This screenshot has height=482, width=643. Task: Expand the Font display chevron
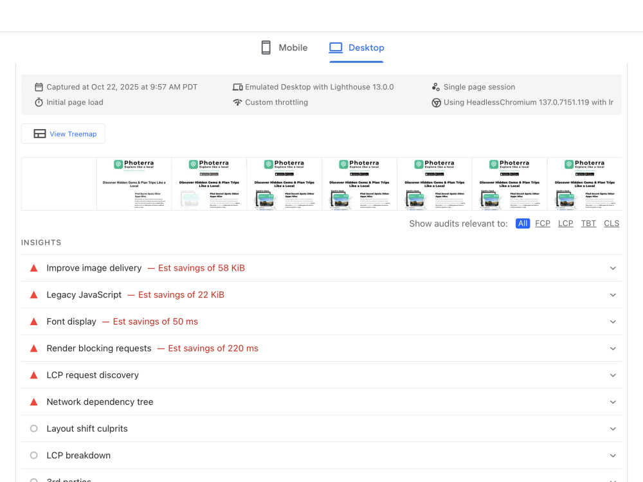[x=613, y=322]
